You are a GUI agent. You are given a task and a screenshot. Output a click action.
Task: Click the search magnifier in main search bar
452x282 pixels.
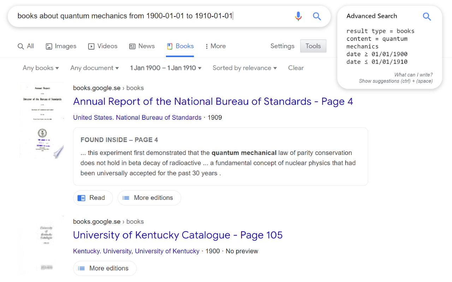[x=317, y=16]
